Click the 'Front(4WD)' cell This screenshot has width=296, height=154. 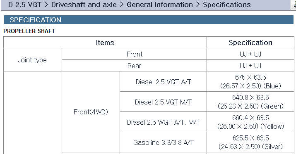(x=91, y=112)
